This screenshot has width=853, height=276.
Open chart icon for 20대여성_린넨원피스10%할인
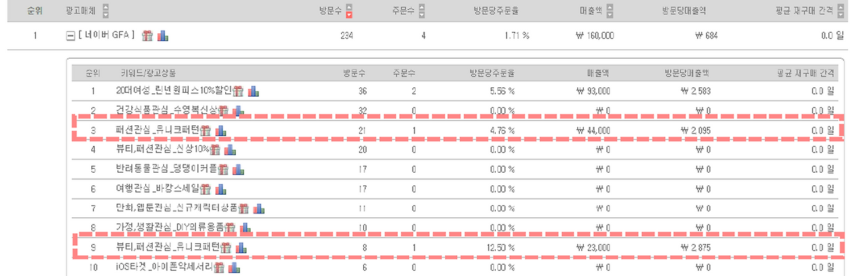coord(253,91)
